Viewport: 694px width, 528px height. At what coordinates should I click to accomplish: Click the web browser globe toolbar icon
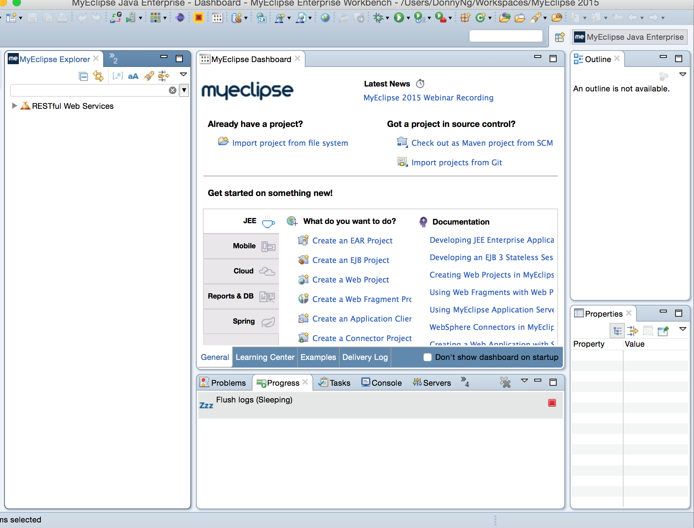[325, 17]
